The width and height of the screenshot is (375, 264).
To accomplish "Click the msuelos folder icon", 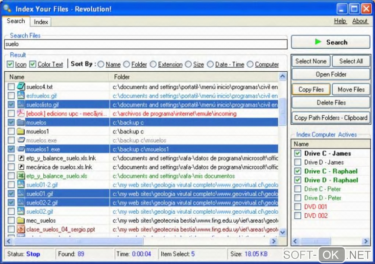I will coord(21,122).
